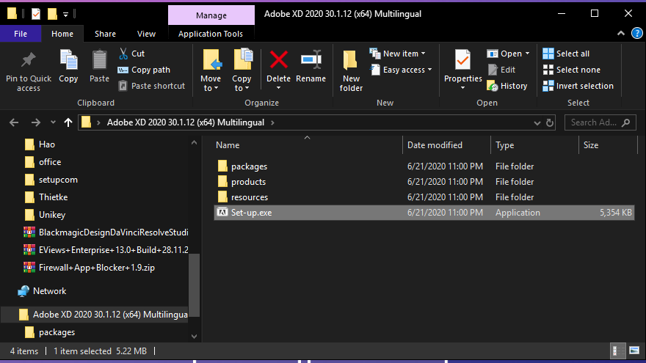Viewport: 646px width, 363px height.
Task: Switch to the Share tab
Action: tap(105, 34)
